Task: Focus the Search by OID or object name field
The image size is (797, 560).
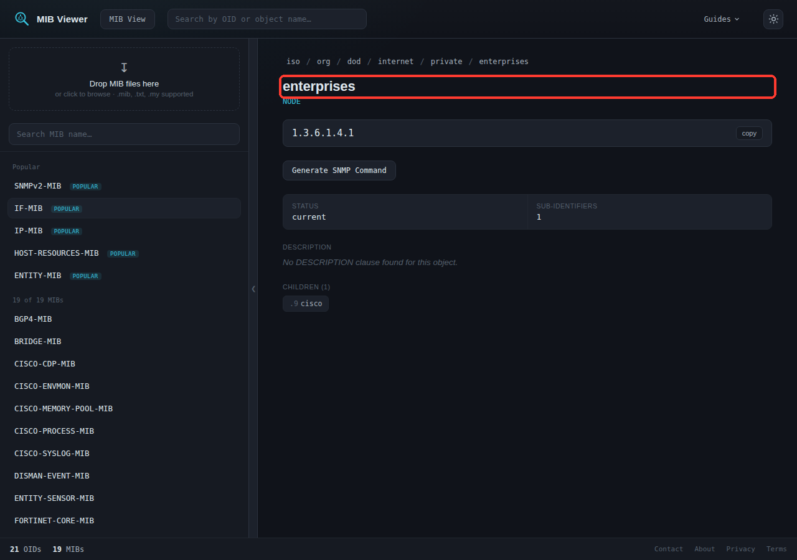Action: (x=267, y=19)
